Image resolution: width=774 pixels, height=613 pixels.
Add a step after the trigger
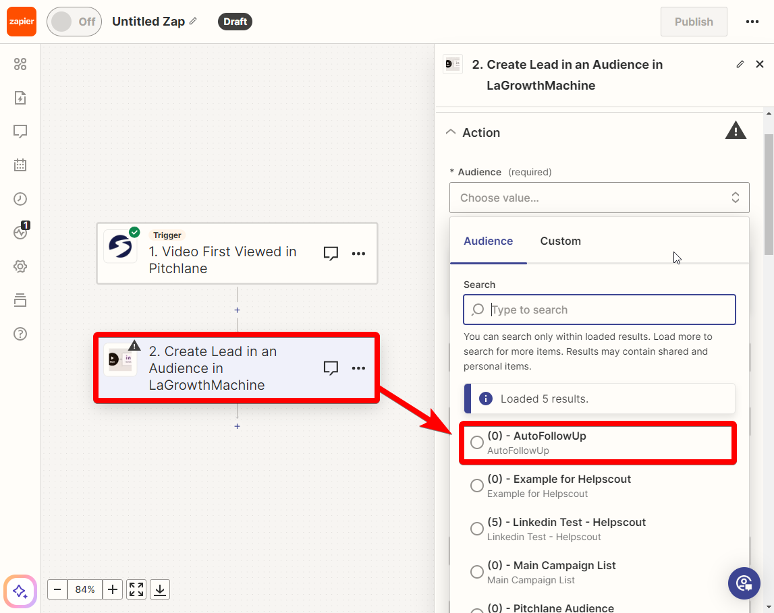click(237, 310)
